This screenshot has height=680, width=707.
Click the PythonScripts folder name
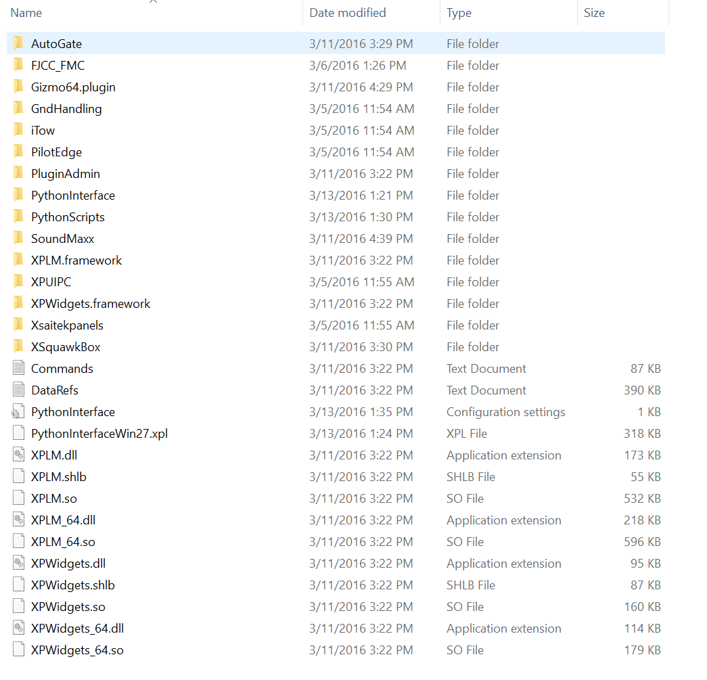[x=68, y=217]
